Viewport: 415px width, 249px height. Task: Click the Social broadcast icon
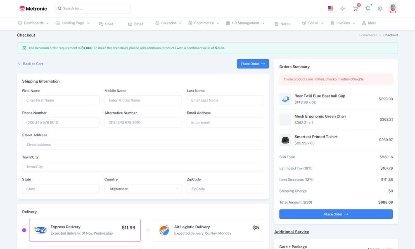(x=304, y=23)
